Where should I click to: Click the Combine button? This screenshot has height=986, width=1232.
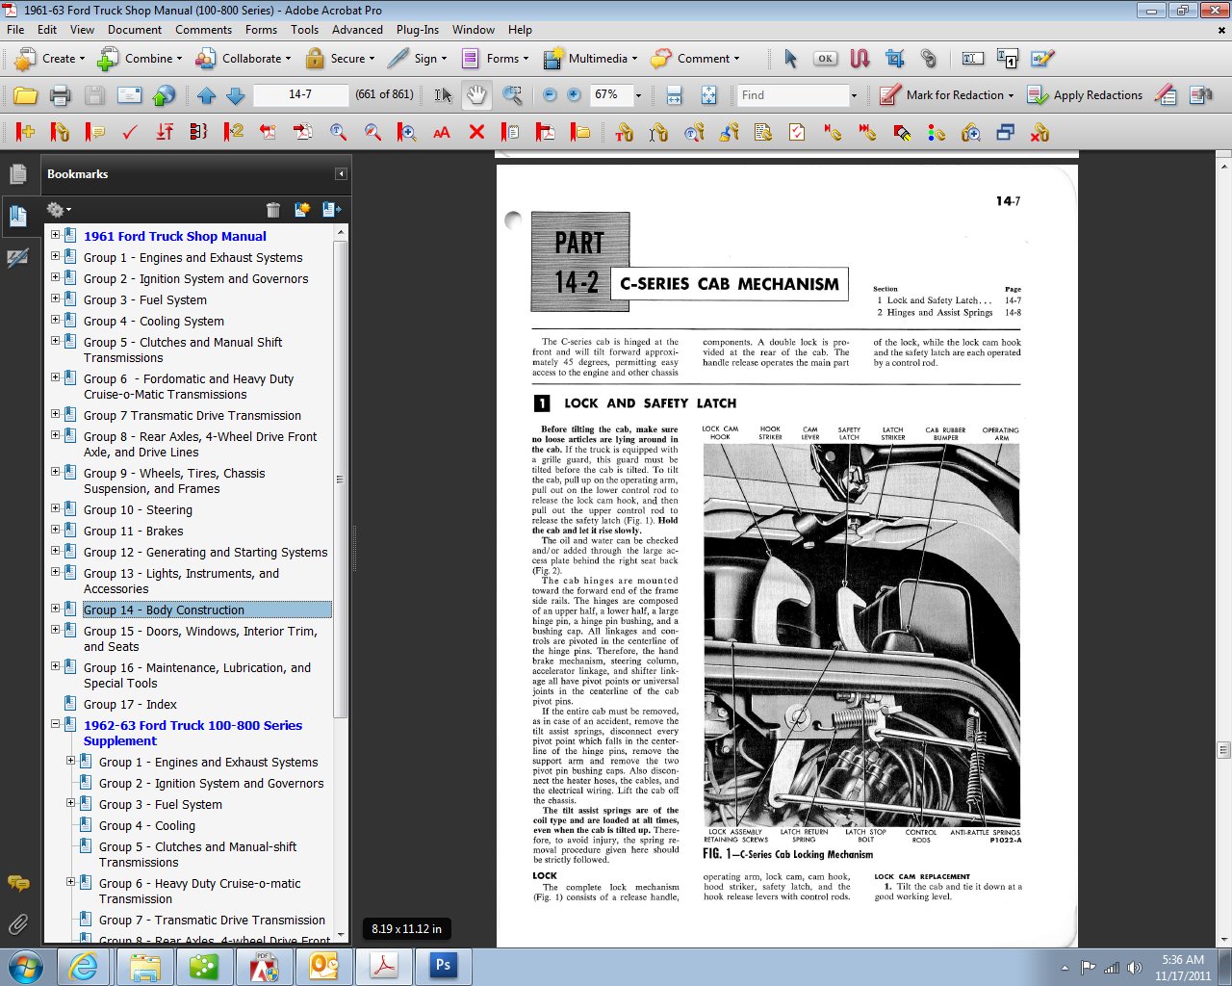tap(140, 59)
